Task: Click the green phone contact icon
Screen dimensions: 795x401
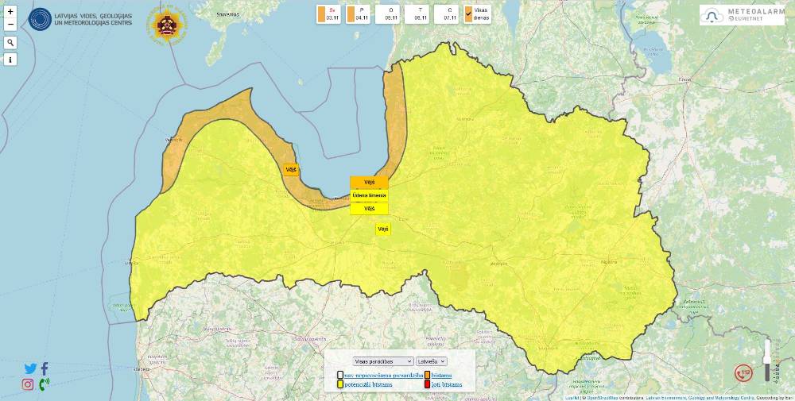Action: pyautogui.click(x=44, y=384)
